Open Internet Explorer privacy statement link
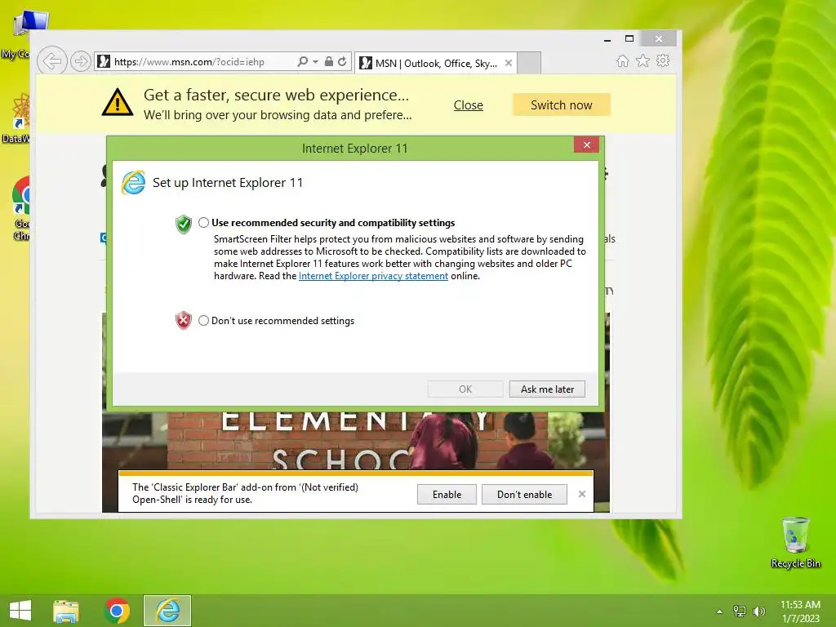 tap(373, 276)
